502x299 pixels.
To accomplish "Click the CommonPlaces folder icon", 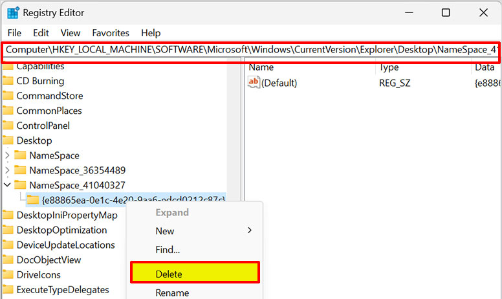I will coord(8,110).
